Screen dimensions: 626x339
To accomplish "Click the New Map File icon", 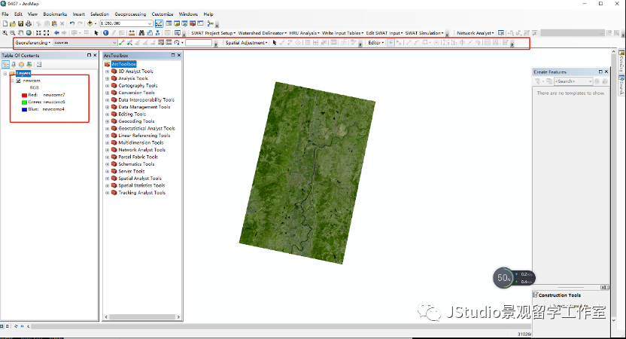I will click(5, 23).
